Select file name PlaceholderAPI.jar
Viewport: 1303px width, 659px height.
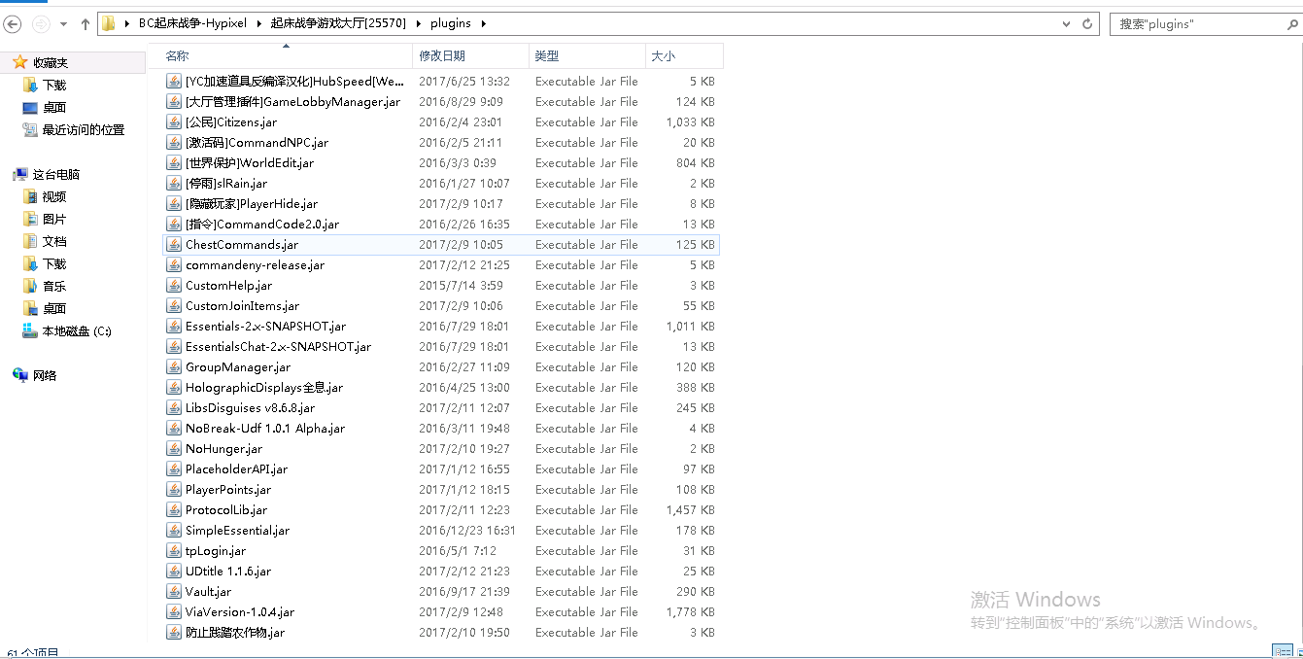coord(236,469)
